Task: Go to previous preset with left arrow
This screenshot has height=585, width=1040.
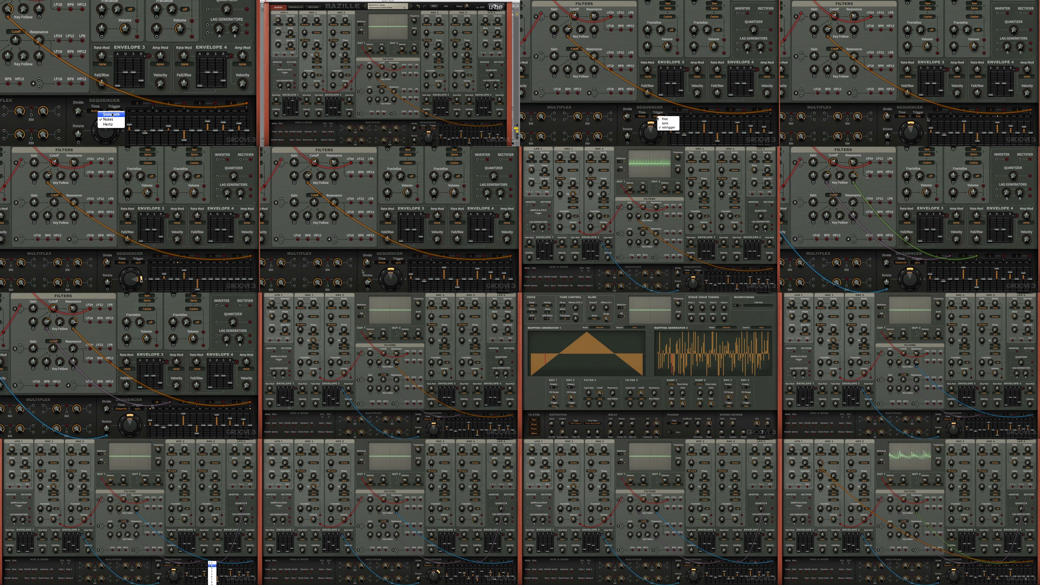Action: pos(365,6)
